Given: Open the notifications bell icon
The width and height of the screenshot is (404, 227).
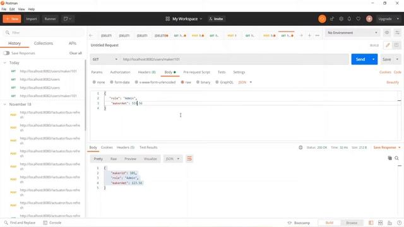Looking at the screenshot, I should [x=349, y=19].
